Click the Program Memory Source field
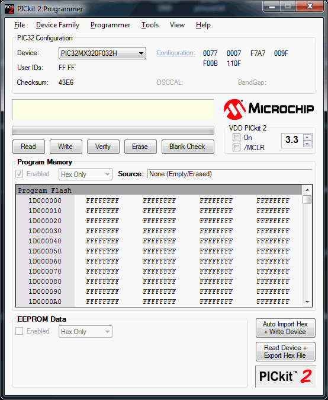Viewport: 328px width, 400px height. [x=230, y=174]
